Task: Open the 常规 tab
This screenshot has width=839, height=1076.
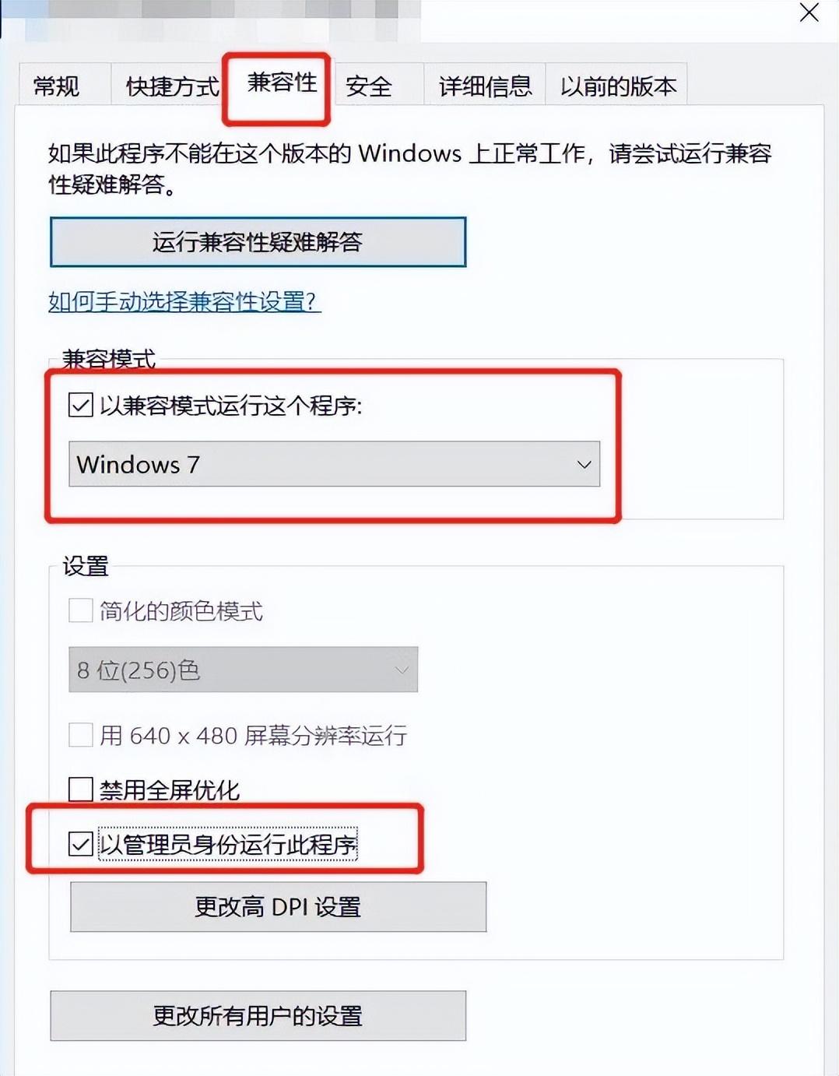Action: click(56, 86)
